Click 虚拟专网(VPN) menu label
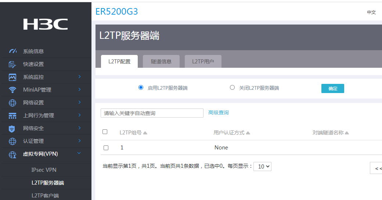The height and width of the screenshot is (200, 382). [40, 154]
